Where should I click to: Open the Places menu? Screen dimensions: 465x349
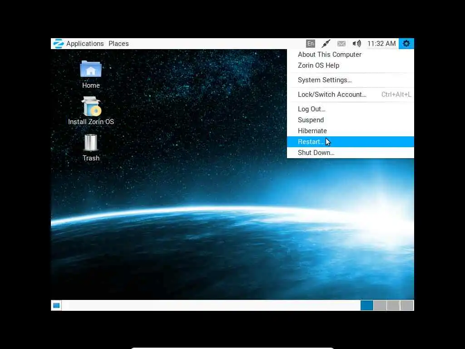click(119, 44)
